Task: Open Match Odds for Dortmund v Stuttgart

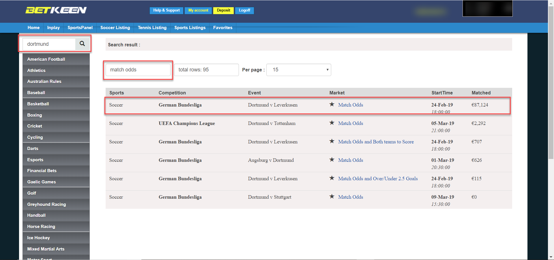Action: pyautogui.click(x=351, y=197)
